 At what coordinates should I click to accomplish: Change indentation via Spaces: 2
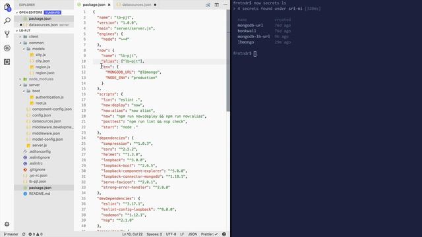click(154, 234)
